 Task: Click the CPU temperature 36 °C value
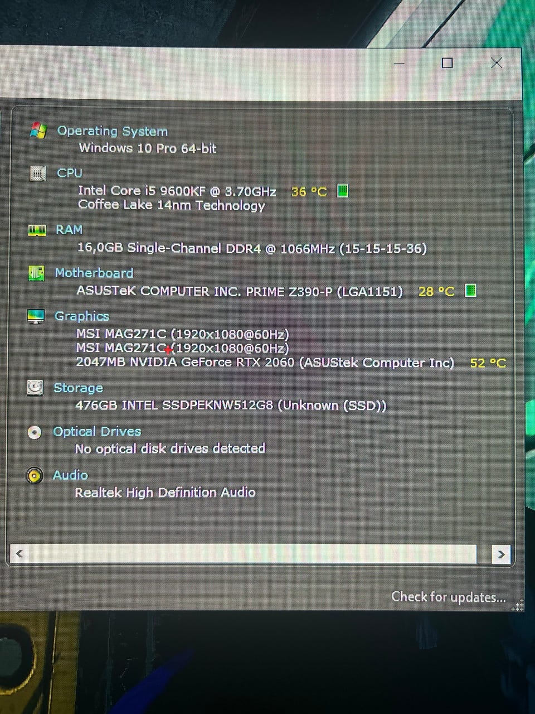pos(309,192)
